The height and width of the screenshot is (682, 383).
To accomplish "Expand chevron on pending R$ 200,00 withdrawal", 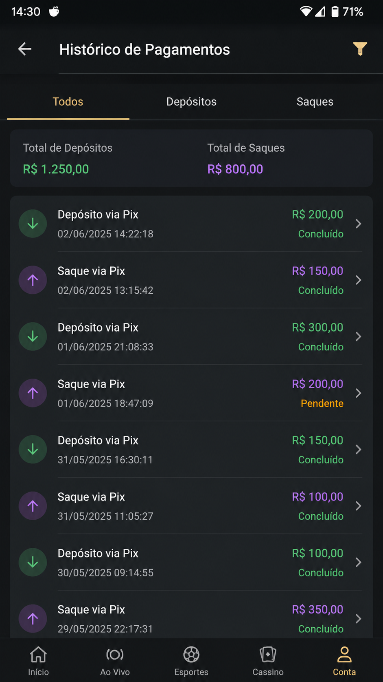I will pyautogui.click(x=358, y=393).
